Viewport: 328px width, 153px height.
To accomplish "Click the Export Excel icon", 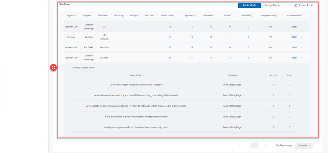I will (296, 5).
